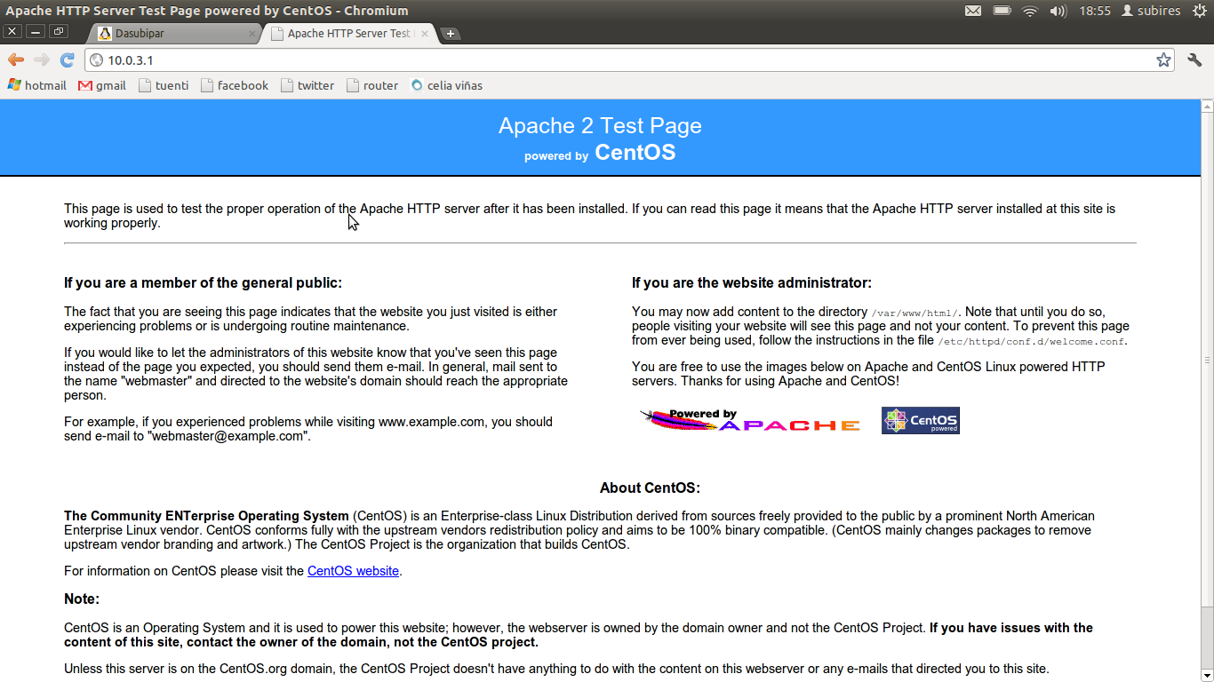Open the sound volume menu
The height and width of the screenshot is (682, 1214).
pyautogui.click(x=1058, y=11)
